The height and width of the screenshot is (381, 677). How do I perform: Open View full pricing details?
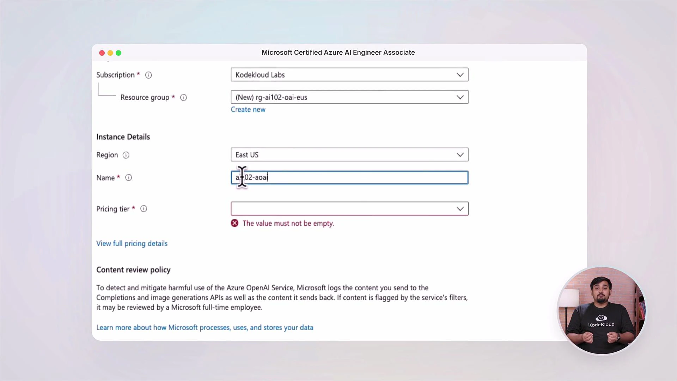click(x=132, y=243)
